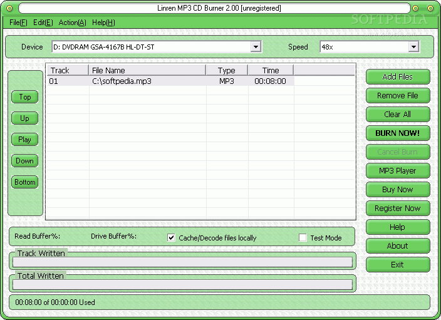This screenshot has height=320, width=441.
Task: Expand the Device dropdown arrow
Action: pyautogui.click(x=256, y=47)
